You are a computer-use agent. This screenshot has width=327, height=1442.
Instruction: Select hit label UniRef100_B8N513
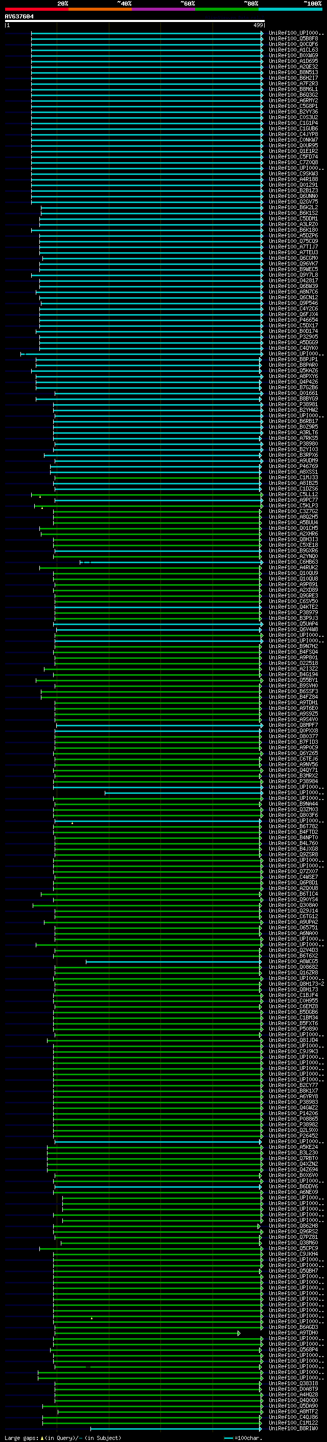click(293, 72)
